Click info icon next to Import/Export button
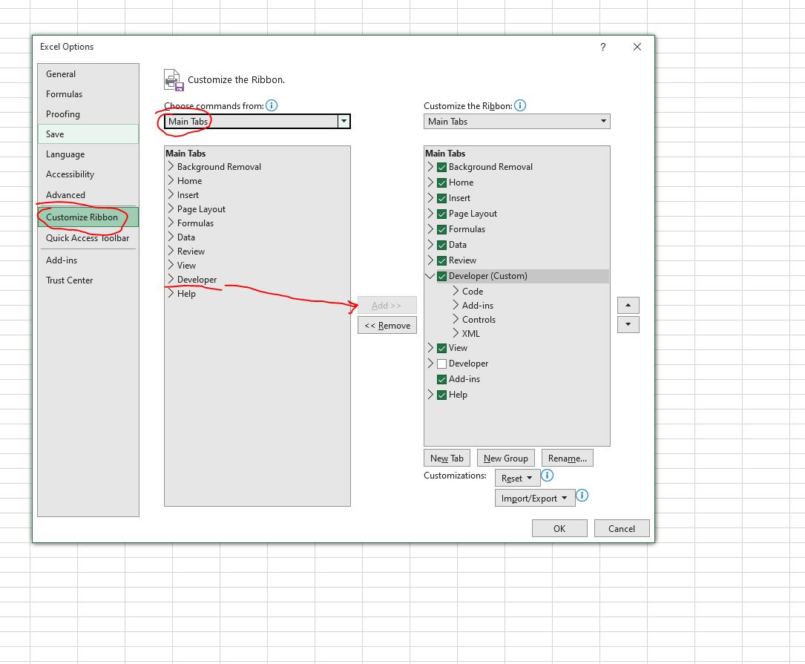805x664 pixels. tap(582, 496)
